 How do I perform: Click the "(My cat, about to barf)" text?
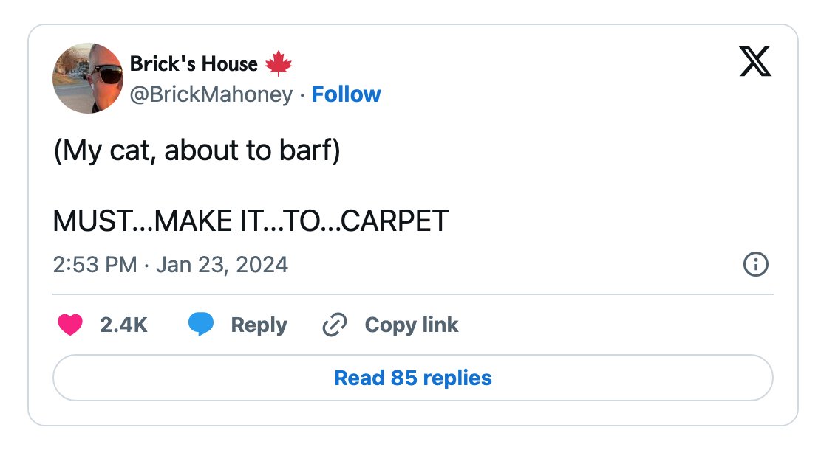tap(197, 151)
